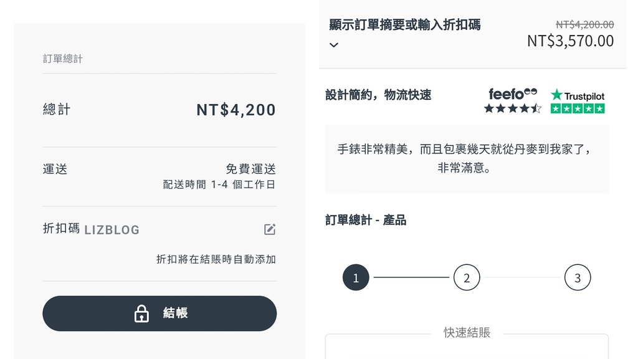Expand order summary with chevron arrow

334,45
